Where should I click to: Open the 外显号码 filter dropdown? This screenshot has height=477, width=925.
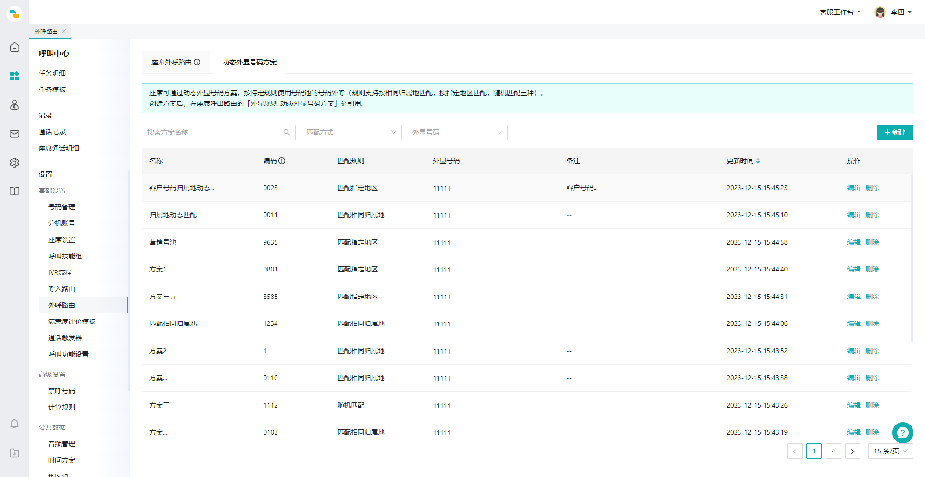457,132
